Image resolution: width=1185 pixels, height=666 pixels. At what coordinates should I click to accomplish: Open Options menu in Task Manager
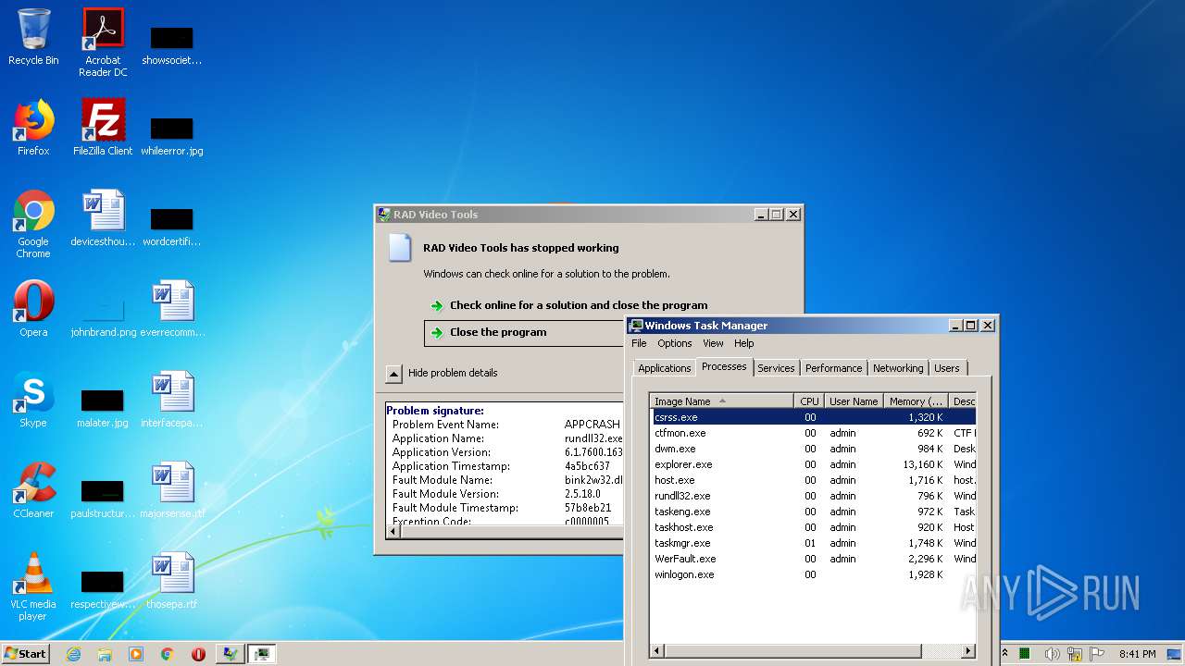tap(675, 343)
